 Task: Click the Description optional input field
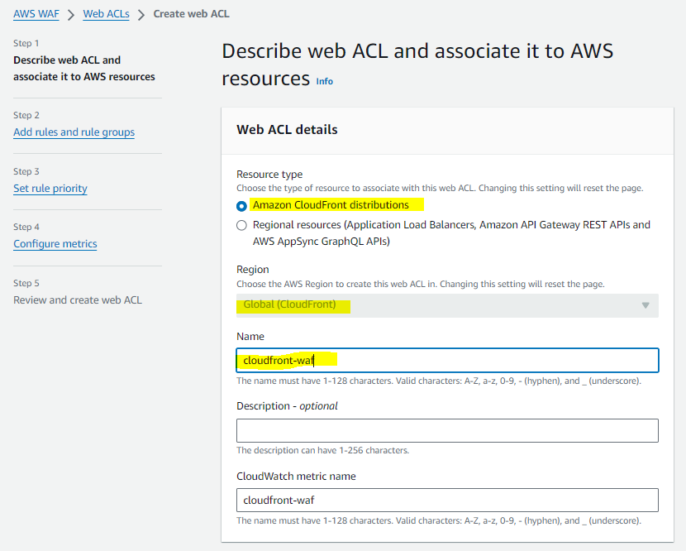(447, 430)
